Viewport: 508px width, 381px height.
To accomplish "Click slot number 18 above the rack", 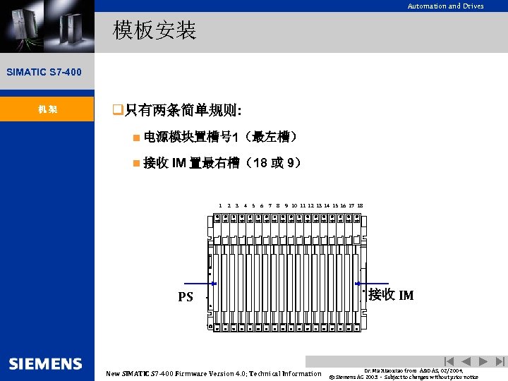I will point(360,206).
